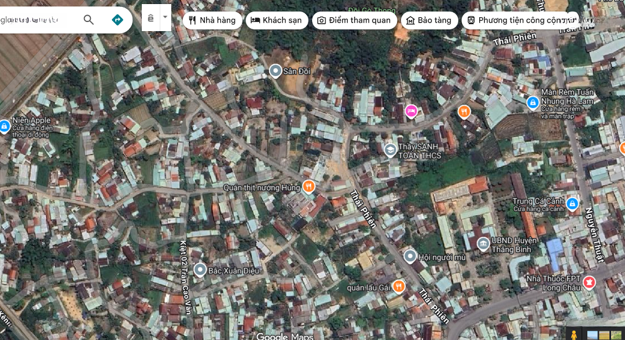The width and height of the screenshot is (625, 340).
Task: Click inside the maps search text field
Action: click(x=35, y=20)
